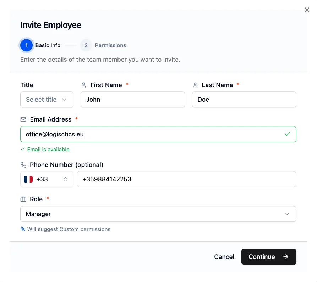Click the 'Role' field label
Viewport: 317px width, 282px height.
pyautogui.click(x=36, y=199)
